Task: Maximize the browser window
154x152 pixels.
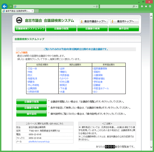Action: (143, 2)
